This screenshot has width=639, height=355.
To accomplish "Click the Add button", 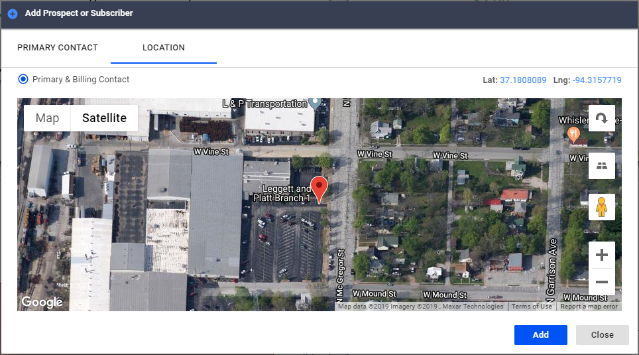I will click(540, 335).
